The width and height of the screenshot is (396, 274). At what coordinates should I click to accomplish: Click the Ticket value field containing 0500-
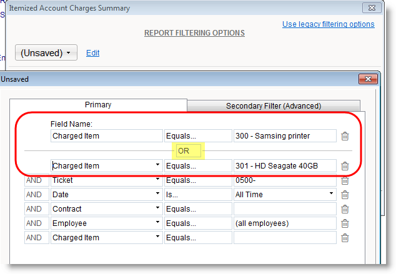[284, 180]
